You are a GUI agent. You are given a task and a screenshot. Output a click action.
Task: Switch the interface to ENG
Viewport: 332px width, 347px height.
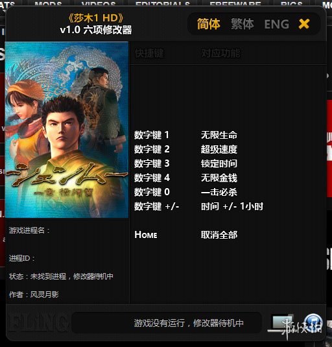276,24
